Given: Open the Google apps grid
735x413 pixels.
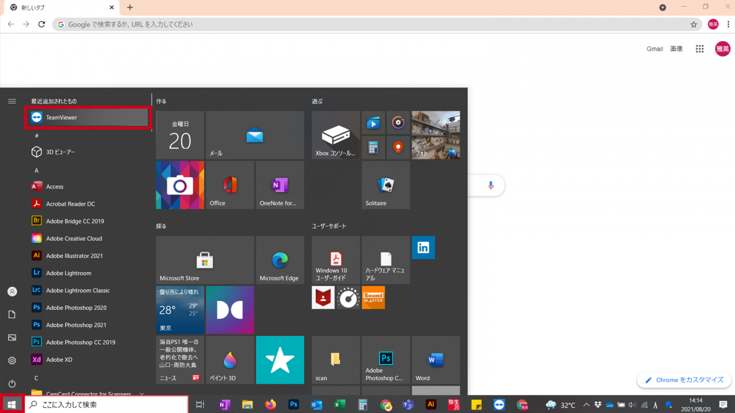Looking at the screenshot, I should tap(699, 49).
